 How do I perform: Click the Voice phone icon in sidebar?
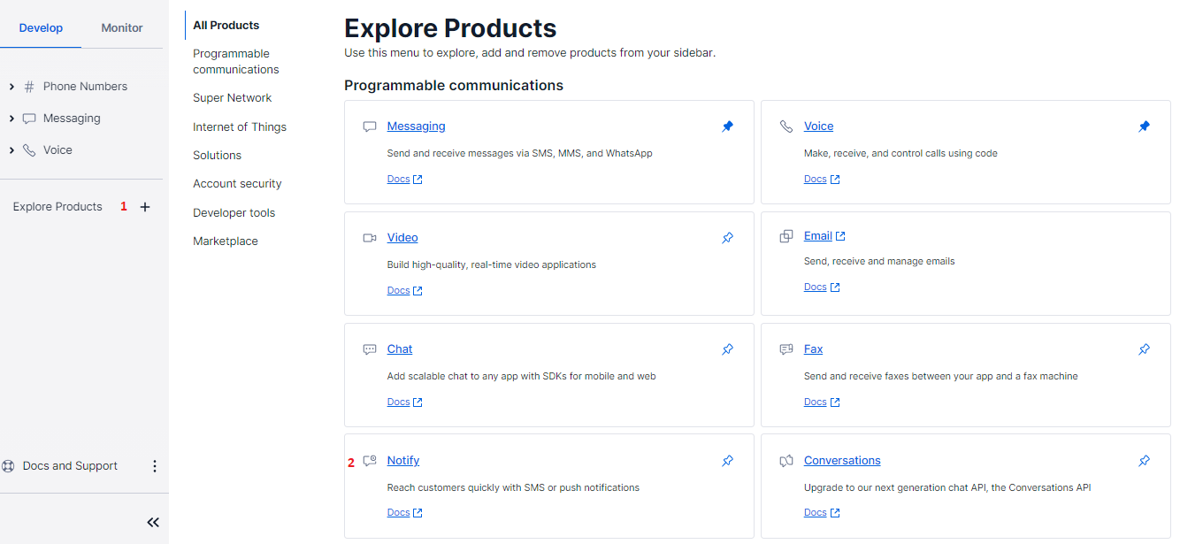[x=29, y=150]
